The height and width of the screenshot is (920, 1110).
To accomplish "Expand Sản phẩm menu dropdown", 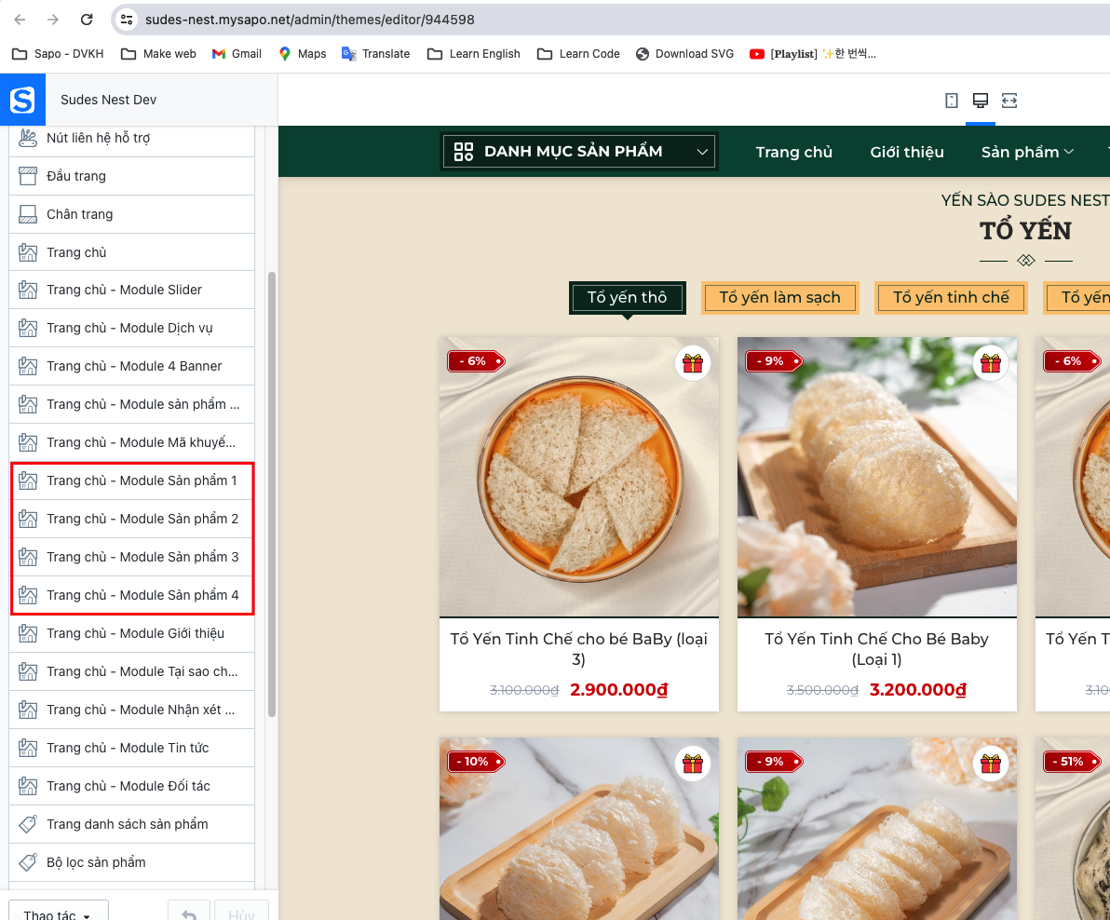I will pyautogui.click(x=1069, y=152).
